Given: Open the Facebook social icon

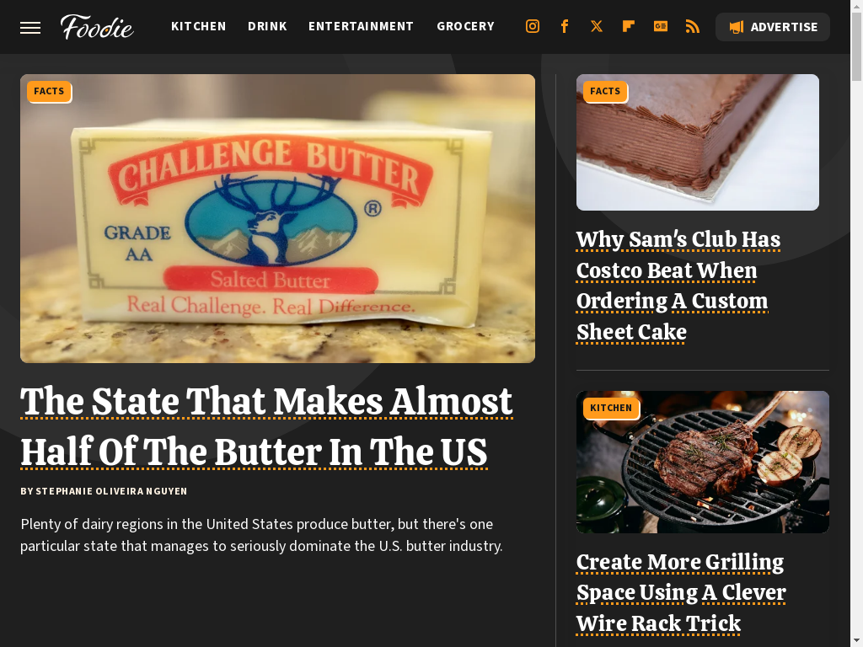Looking at the screenshot, I should point(564,26).
